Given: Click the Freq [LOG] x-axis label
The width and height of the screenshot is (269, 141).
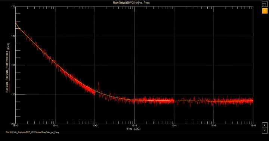Looking at the screenshot, I should tap(134, 129).
